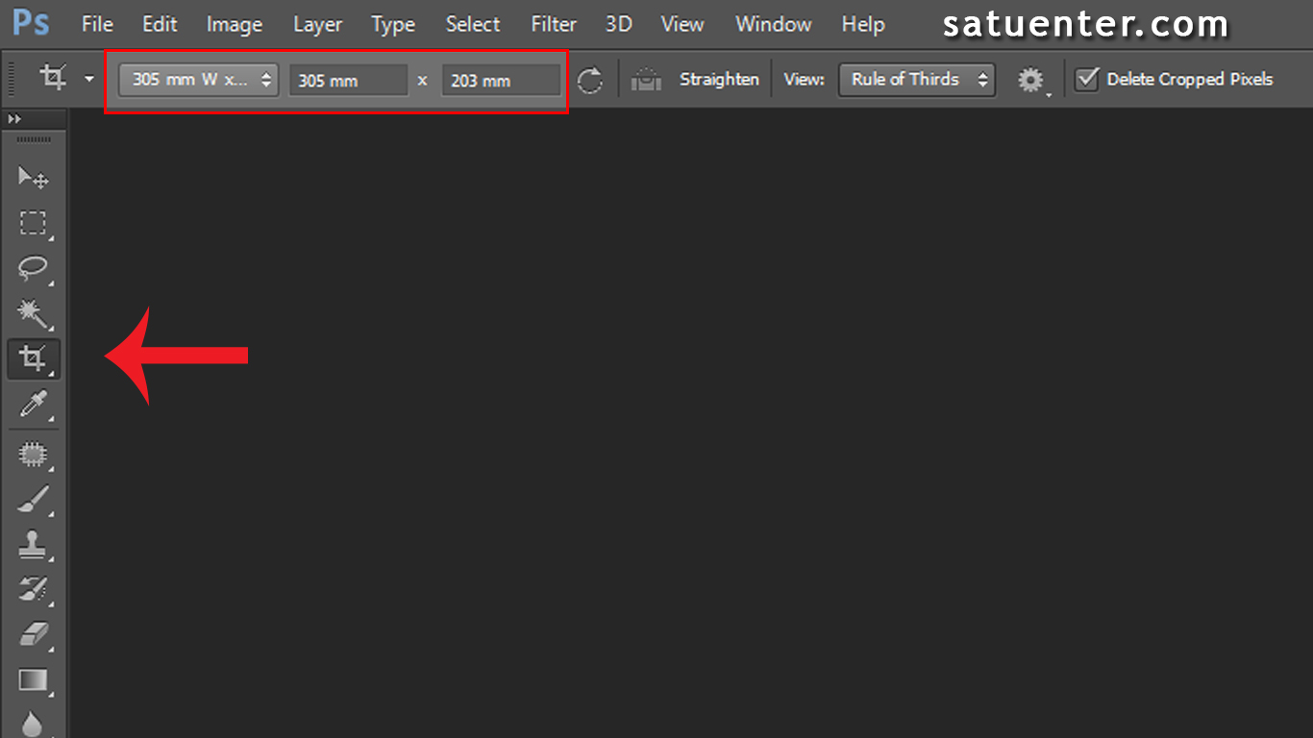
Task: Click the 203 mm crop height field
Action: (501, 81)
